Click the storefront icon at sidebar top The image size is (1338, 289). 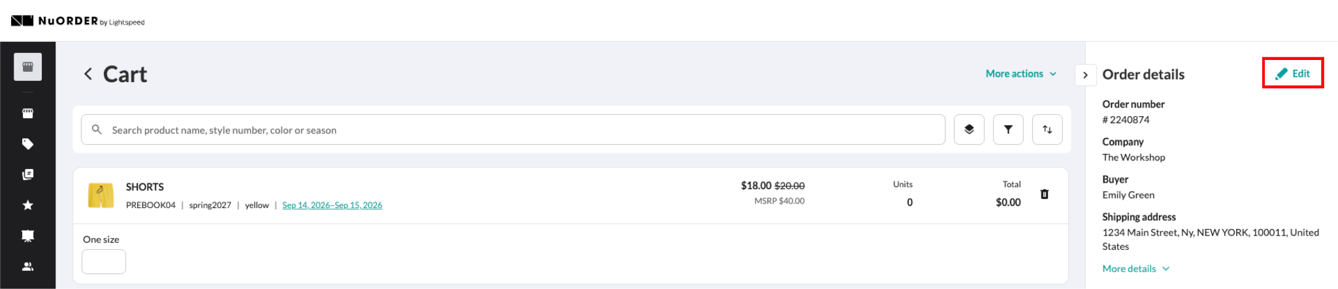click(27, 67)
